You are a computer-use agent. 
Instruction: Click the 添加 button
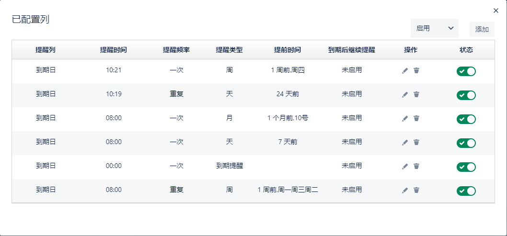482,29
